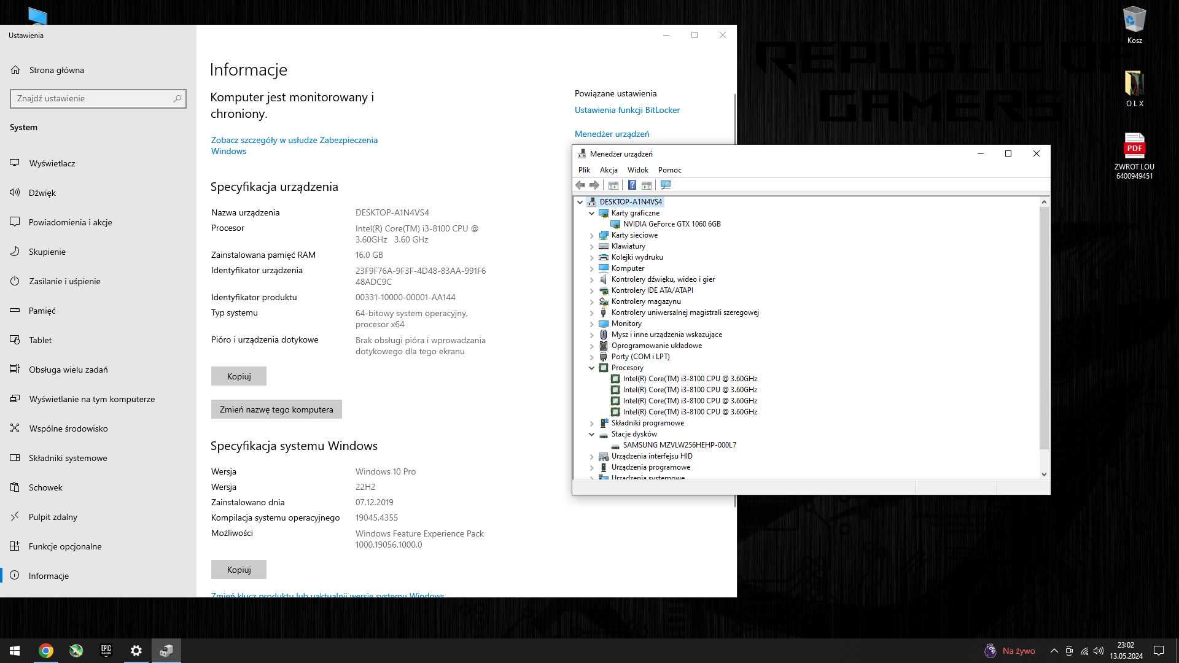
Task: Open the Menedżer urządzeń link in Settings
Action: tap(612, 134)
